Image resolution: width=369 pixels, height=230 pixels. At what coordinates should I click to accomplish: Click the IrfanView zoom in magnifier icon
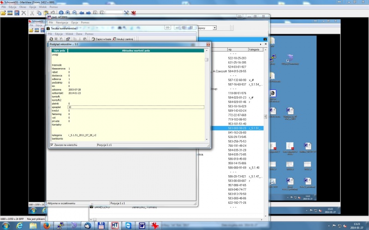tap(68, 13)
